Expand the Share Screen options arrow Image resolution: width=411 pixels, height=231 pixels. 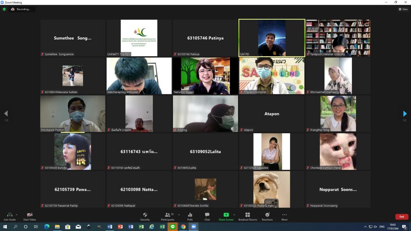tap(234, 215)
